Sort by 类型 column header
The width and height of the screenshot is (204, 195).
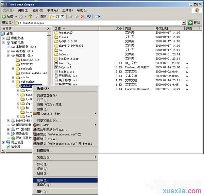[x=139, y=28]
